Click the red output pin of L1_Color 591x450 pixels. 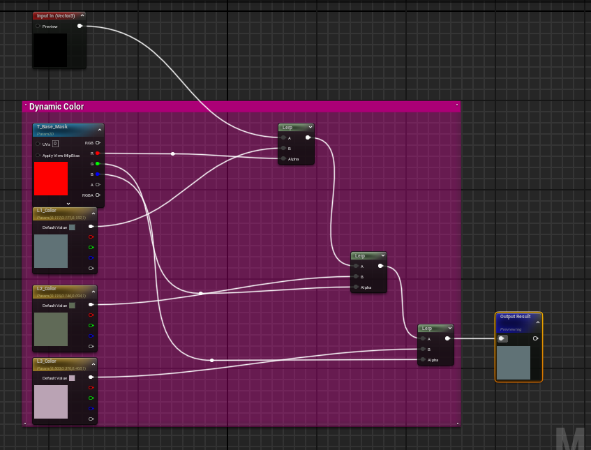pyautogui.click(x=91, y=237)
